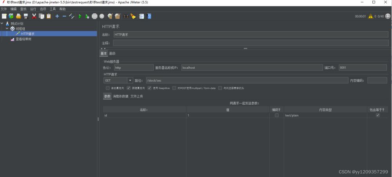Select 查看结果树 in the test tree

[23, 39]
